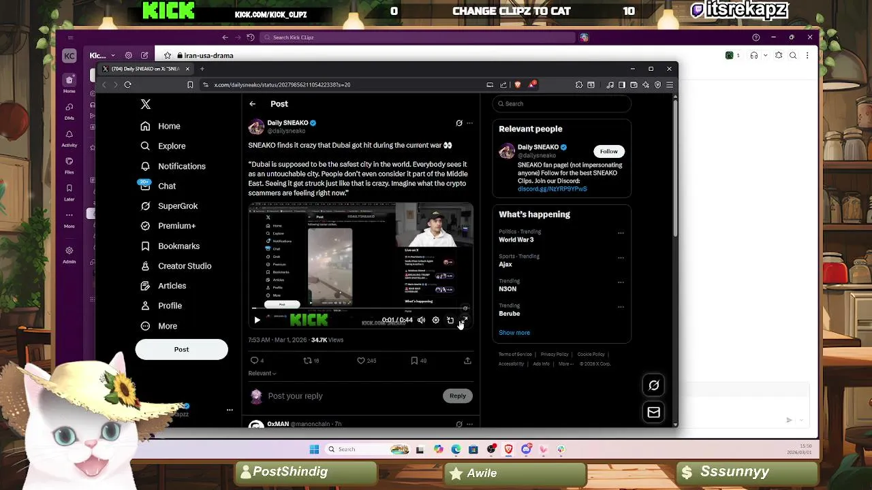Open the Terms of Service footer link
Screen dimensions: 872x490
(x=515, y=355)
